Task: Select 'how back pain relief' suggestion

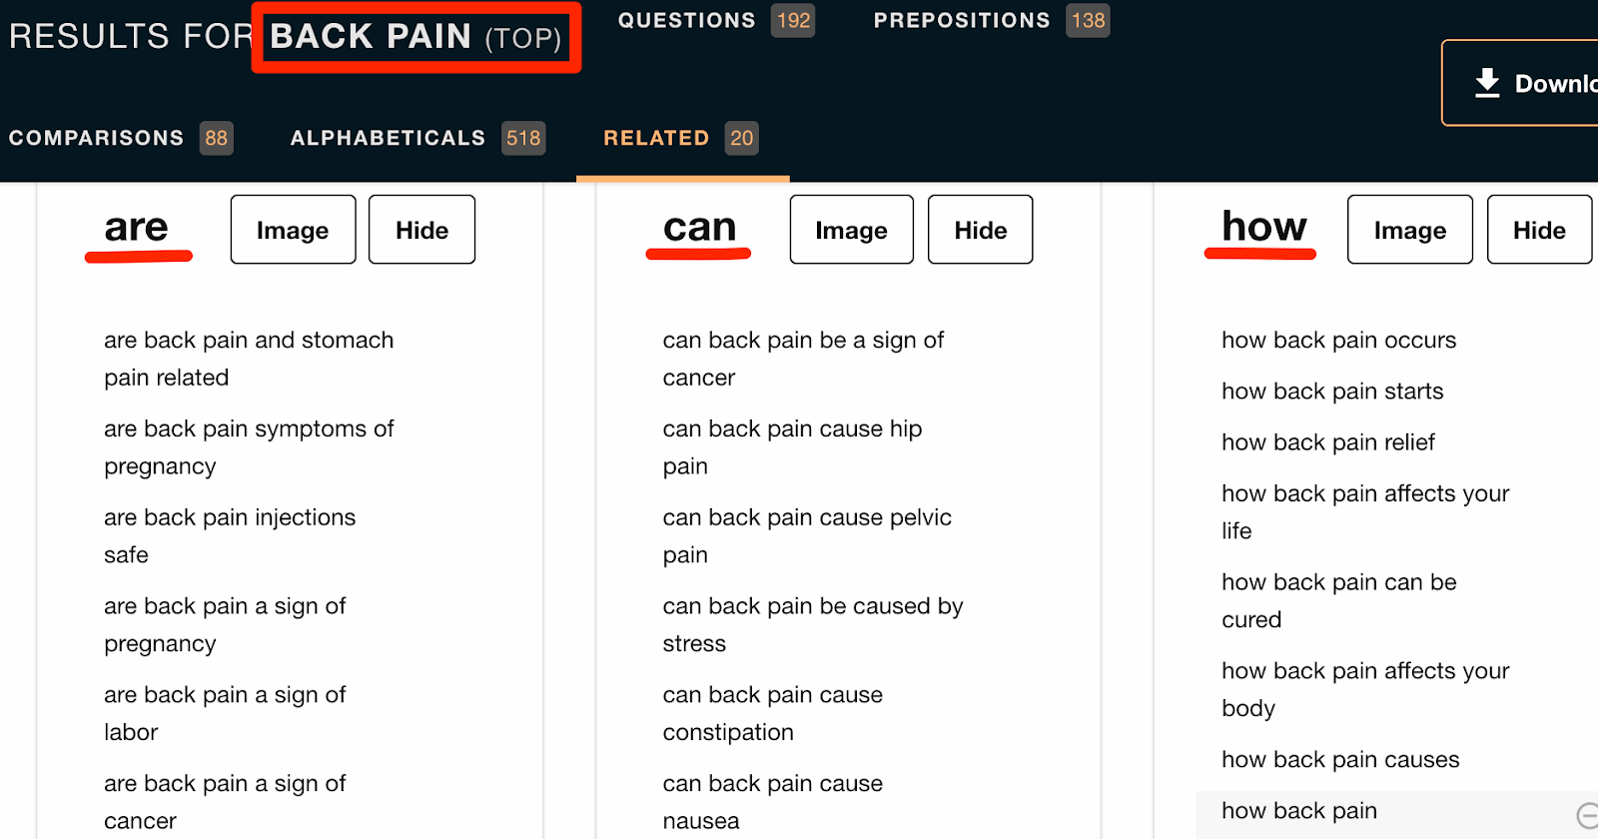Action: [x=1327, y=442]
